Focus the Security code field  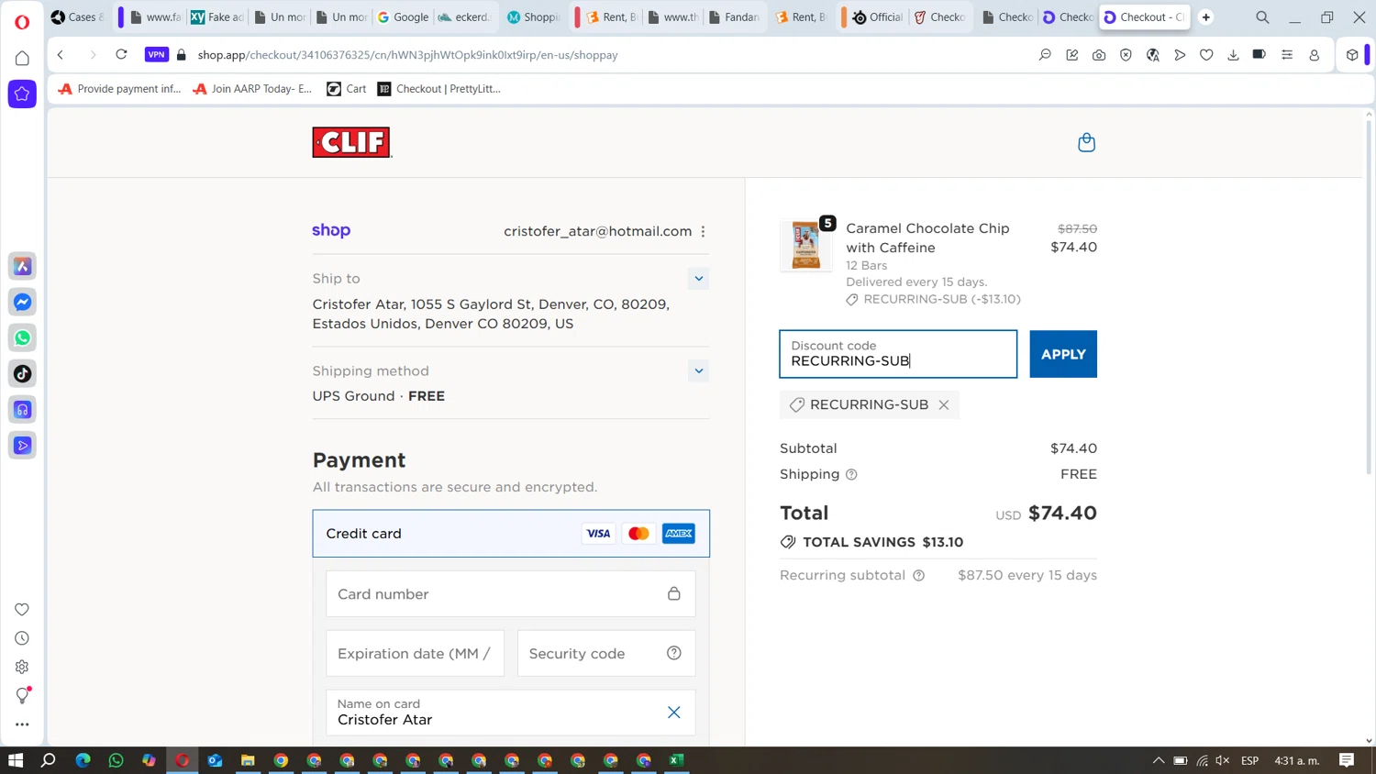pyautogui.click(x=606, y=653)
